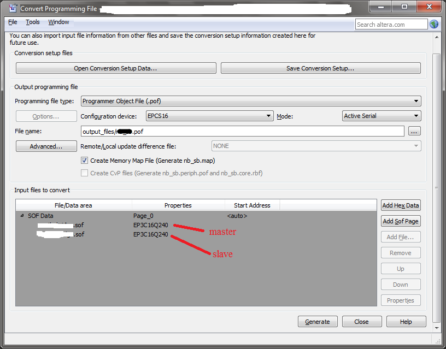This screenshot has width=446, height=349.
Task: Click the Help button
Action: pyautogui.click(x=406, y=322)
